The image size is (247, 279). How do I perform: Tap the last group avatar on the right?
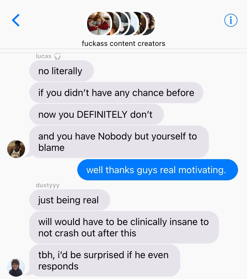click(151, 24)
